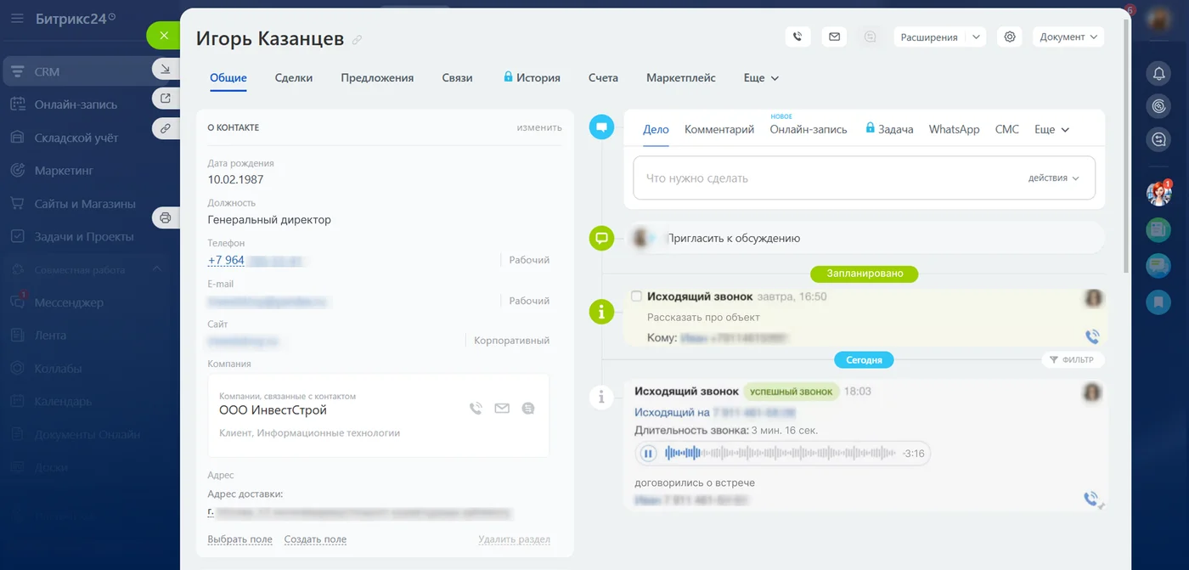Screen dimensions: 1189x570
Task: Open card settings via the gear icon
Action: [x=1010, y=37]
